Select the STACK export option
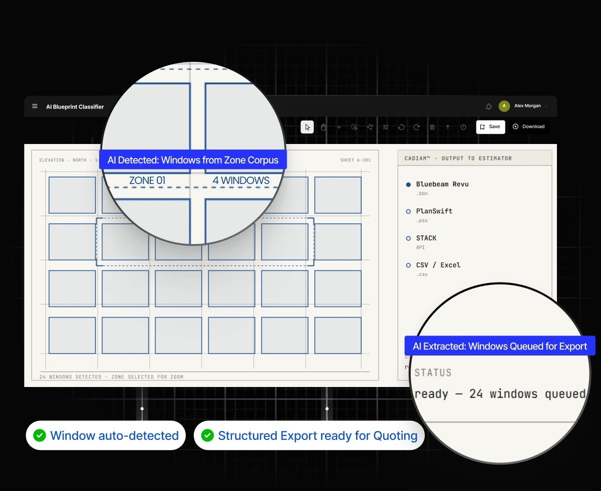The image size is (601, 491). click(x=421, y=238)
